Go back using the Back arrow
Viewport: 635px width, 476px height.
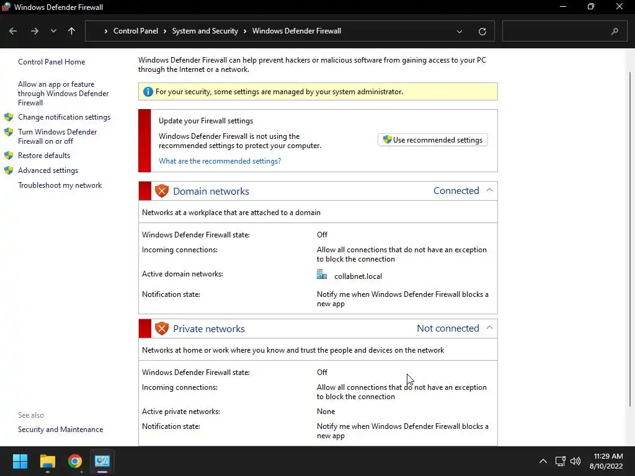pos(13,31)
